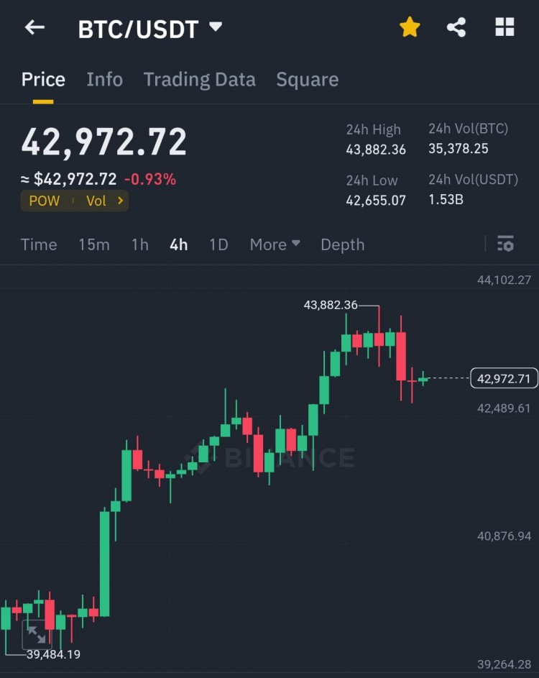539x678 pixels.
Task: Open the POW Vol tag chevron
Action: pyautogui.click(x=121, y=201)
